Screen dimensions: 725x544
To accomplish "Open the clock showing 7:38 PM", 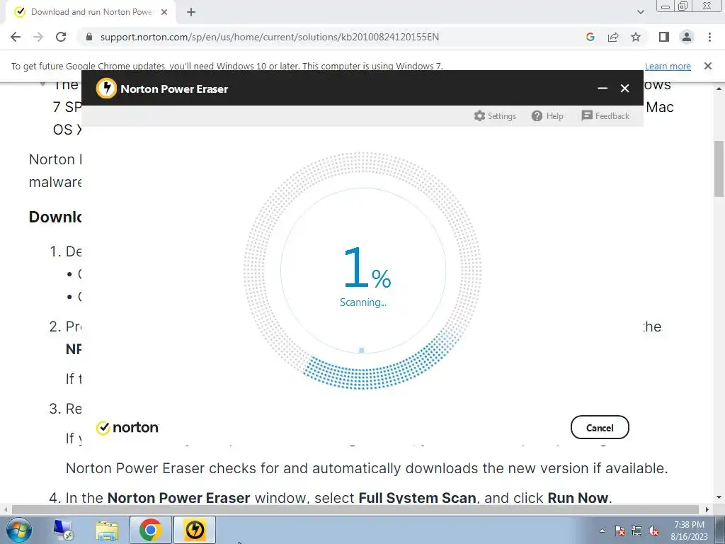I will pyautogui.click(x=689, y=531).
